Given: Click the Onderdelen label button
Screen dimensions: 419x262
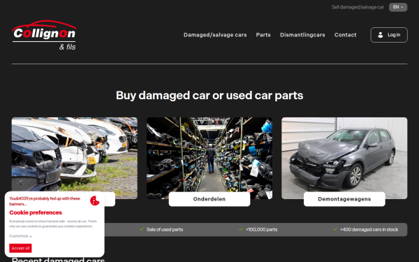Looking at the screenshot, I should pos(209,199).
